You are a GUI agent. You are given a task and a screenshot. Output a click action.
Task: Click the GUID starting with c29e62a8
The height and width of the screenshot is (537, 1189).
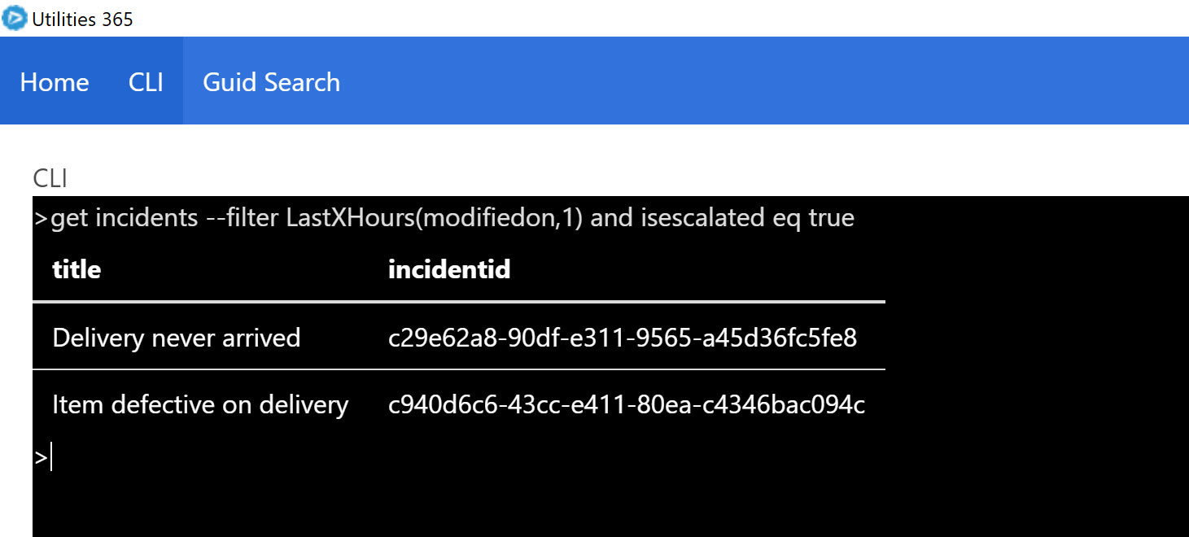pos(623,338)
